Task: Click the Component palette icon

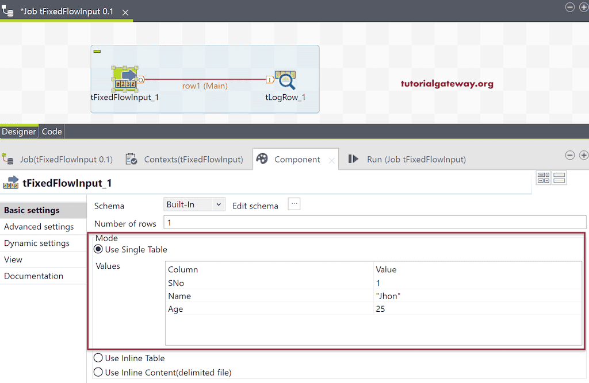Action: 262,158
